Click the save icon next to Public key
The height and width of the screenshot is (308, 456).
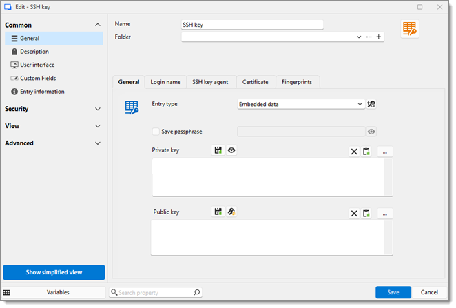click(x=218, y=212)
